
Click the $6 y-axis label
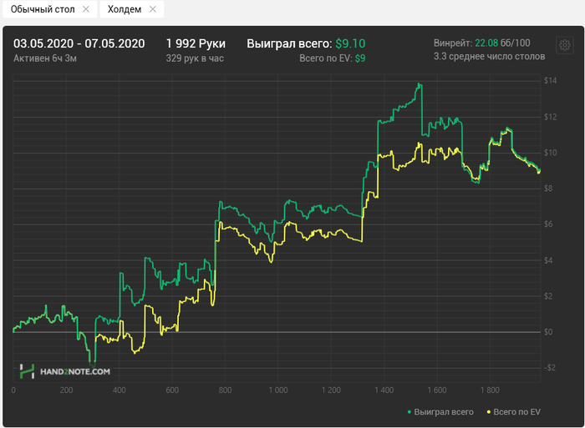coord(548,224)
